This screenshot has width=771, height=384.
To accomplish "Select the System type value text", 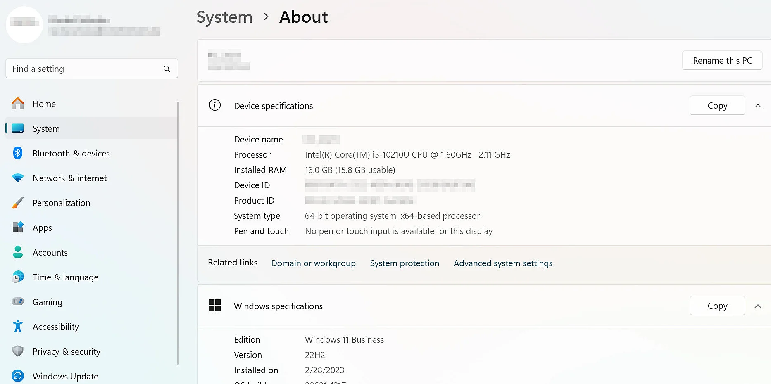I will (392, 216).
